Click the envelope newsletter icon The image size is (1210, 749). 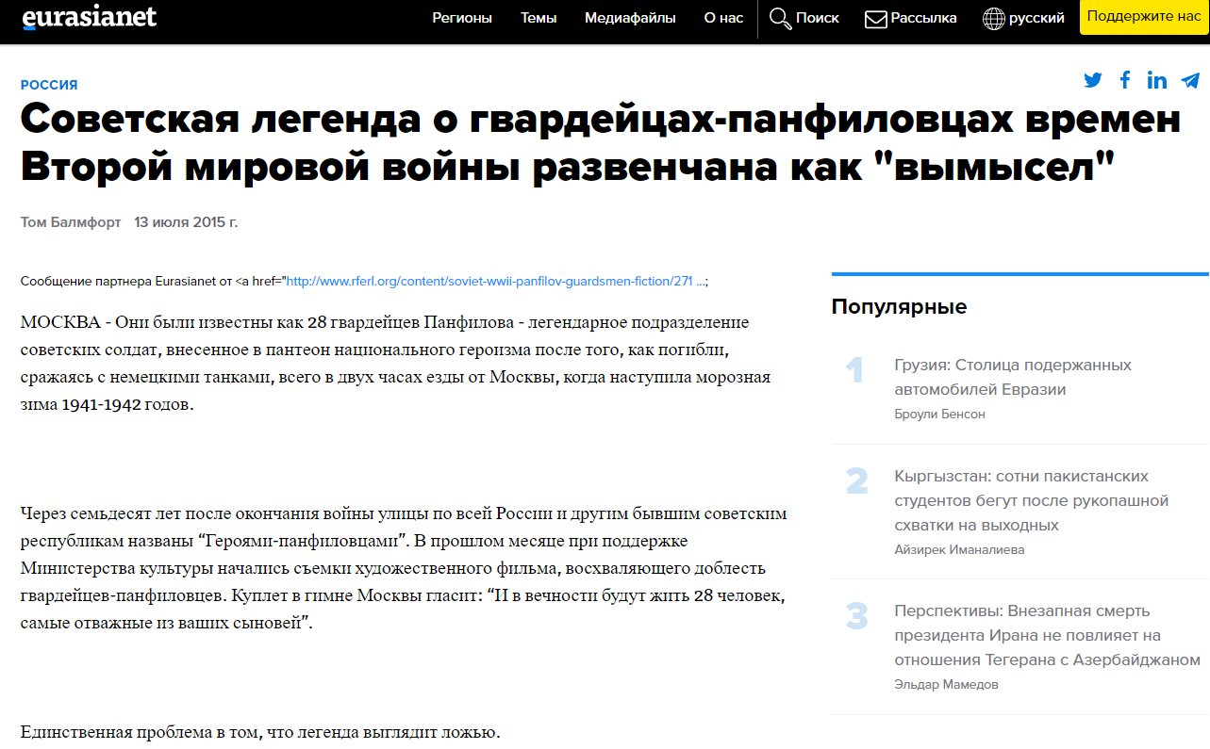click(875, 18)
